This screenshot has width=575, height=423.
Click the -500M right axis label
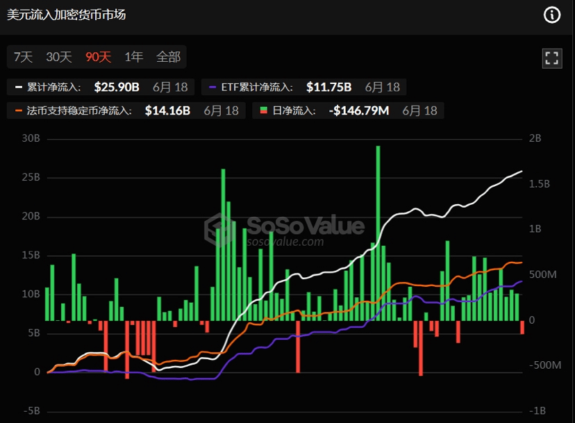coord(545,365)
